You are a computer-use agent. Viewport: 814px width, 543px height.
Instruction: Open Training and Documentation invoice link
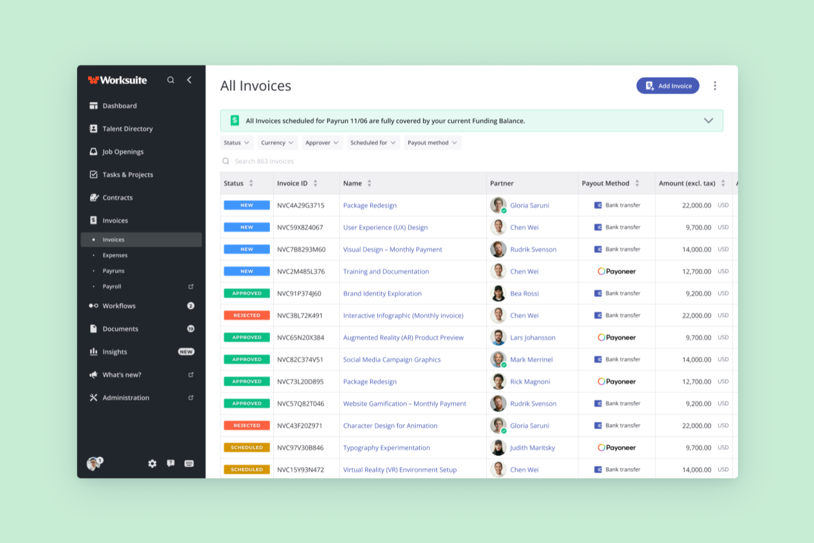pos(386,271)
